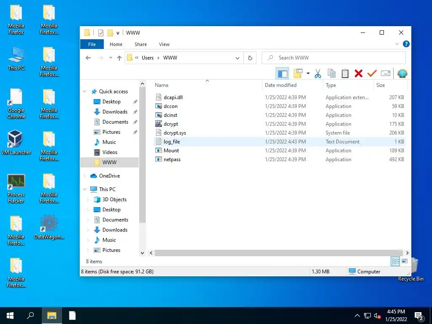The height and width of the screenshot is (324, 432).
Task: Click the red X Delete toolbar icon
Action: coord(359,73)
